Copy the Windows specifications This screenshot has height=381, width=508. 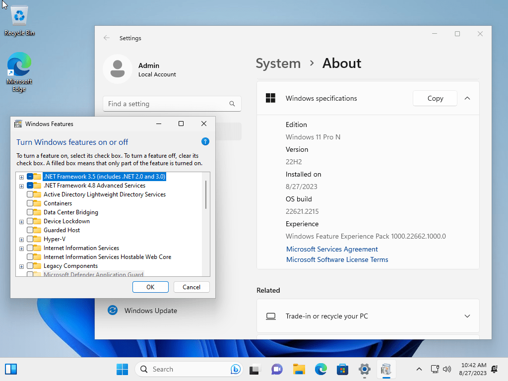[x=435, y=98]
